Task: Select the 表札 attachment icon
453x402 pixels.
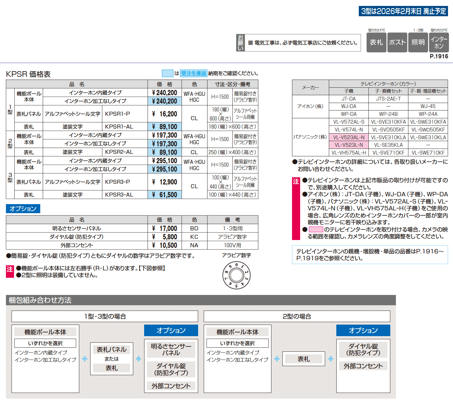Action: pos(376,42)
